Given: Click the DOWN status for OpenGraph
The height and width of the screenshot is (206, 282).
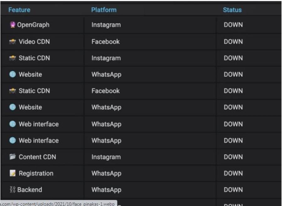Looking at the screenshot, I should point(233,25).
